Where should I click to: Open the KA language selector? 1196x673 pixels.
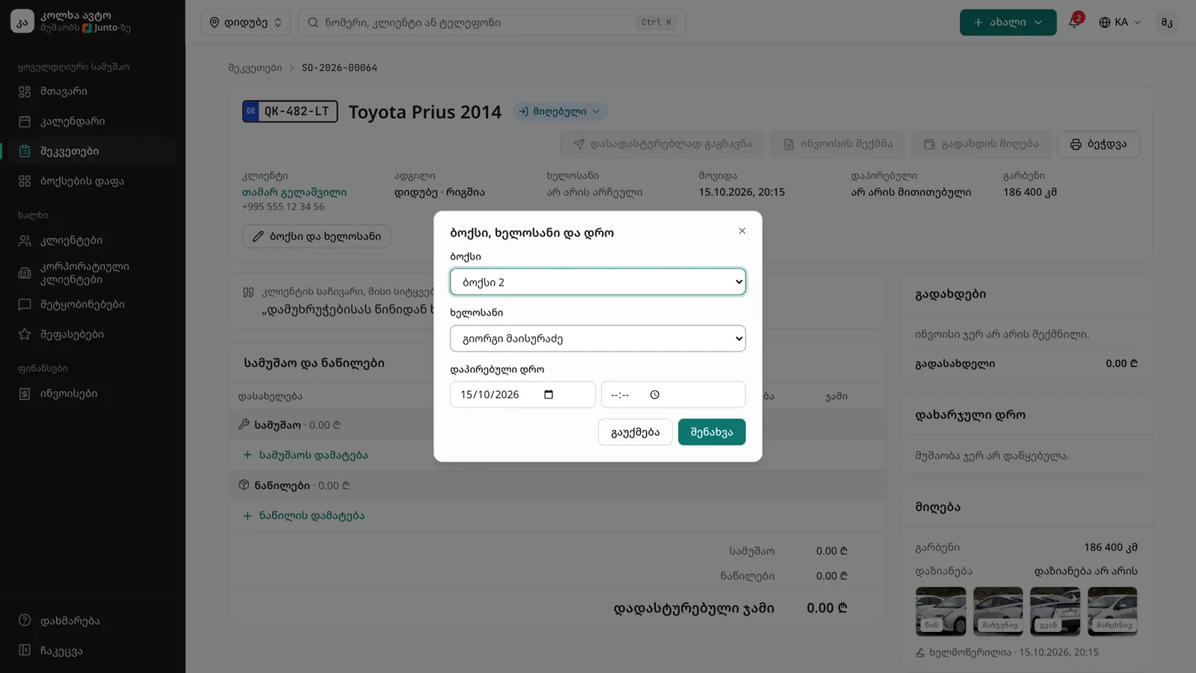coord(1120,22)
